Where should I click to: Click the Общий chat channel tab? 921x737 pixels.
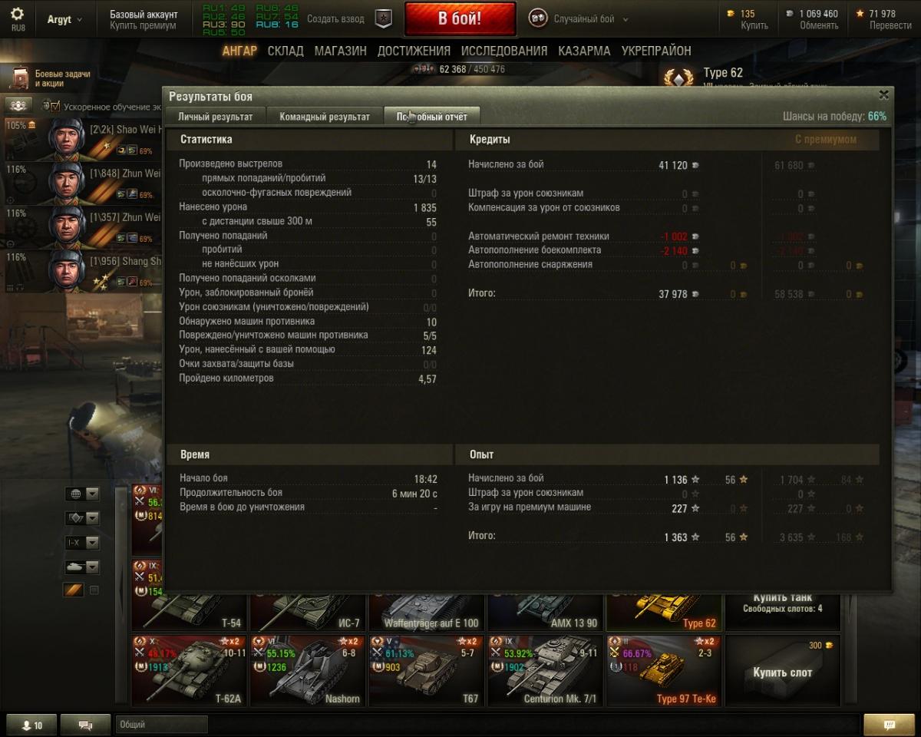click(162, 725)
